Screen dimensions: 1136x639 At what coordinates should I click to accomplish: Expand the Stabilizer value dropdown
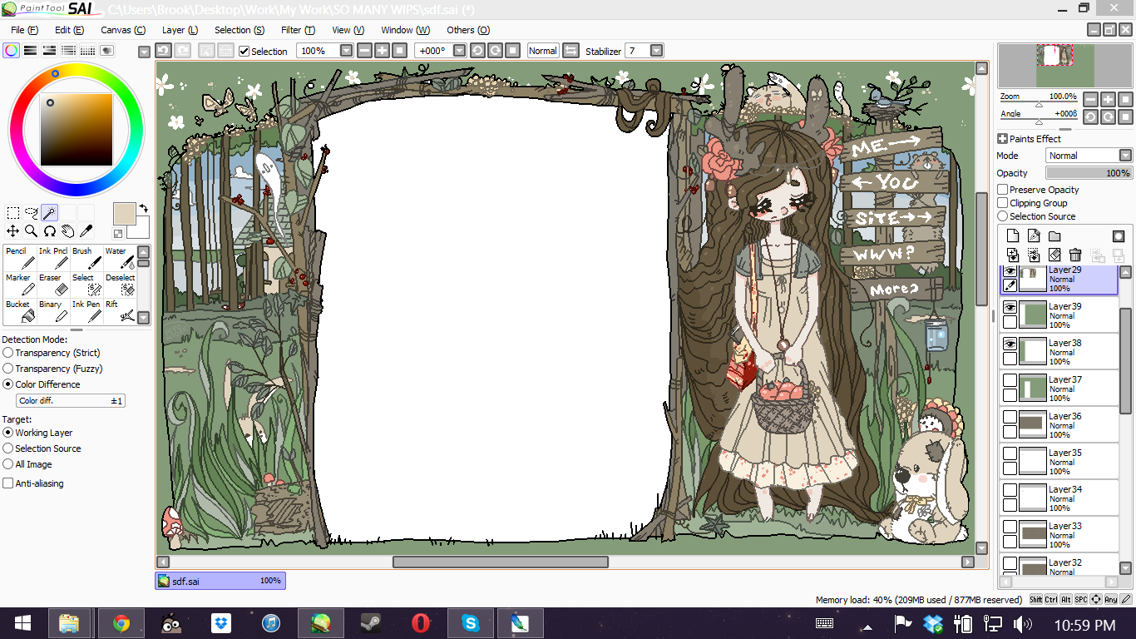click(656, 51)
